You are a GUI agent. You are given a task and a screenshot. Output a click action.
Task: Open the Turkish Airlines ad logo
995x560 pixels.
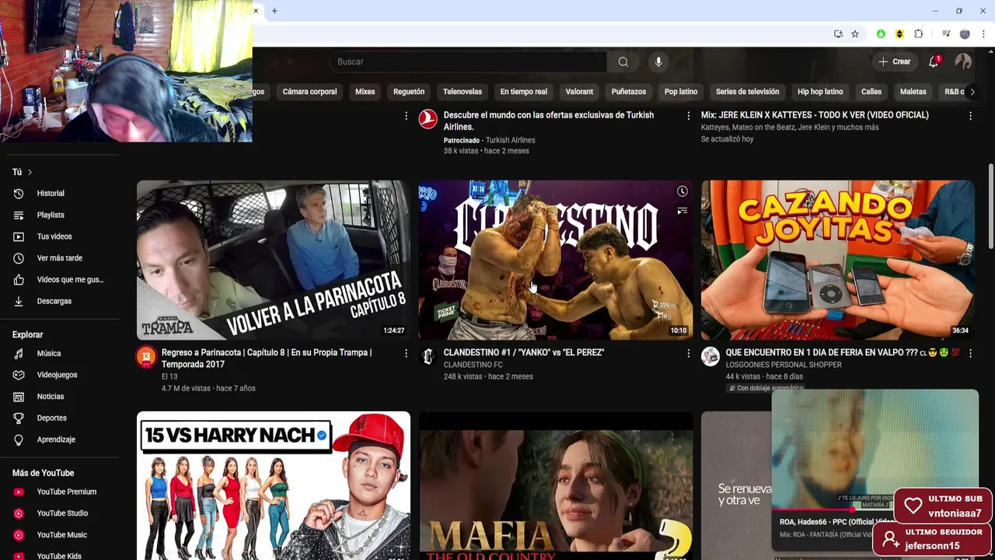[428, 119]
